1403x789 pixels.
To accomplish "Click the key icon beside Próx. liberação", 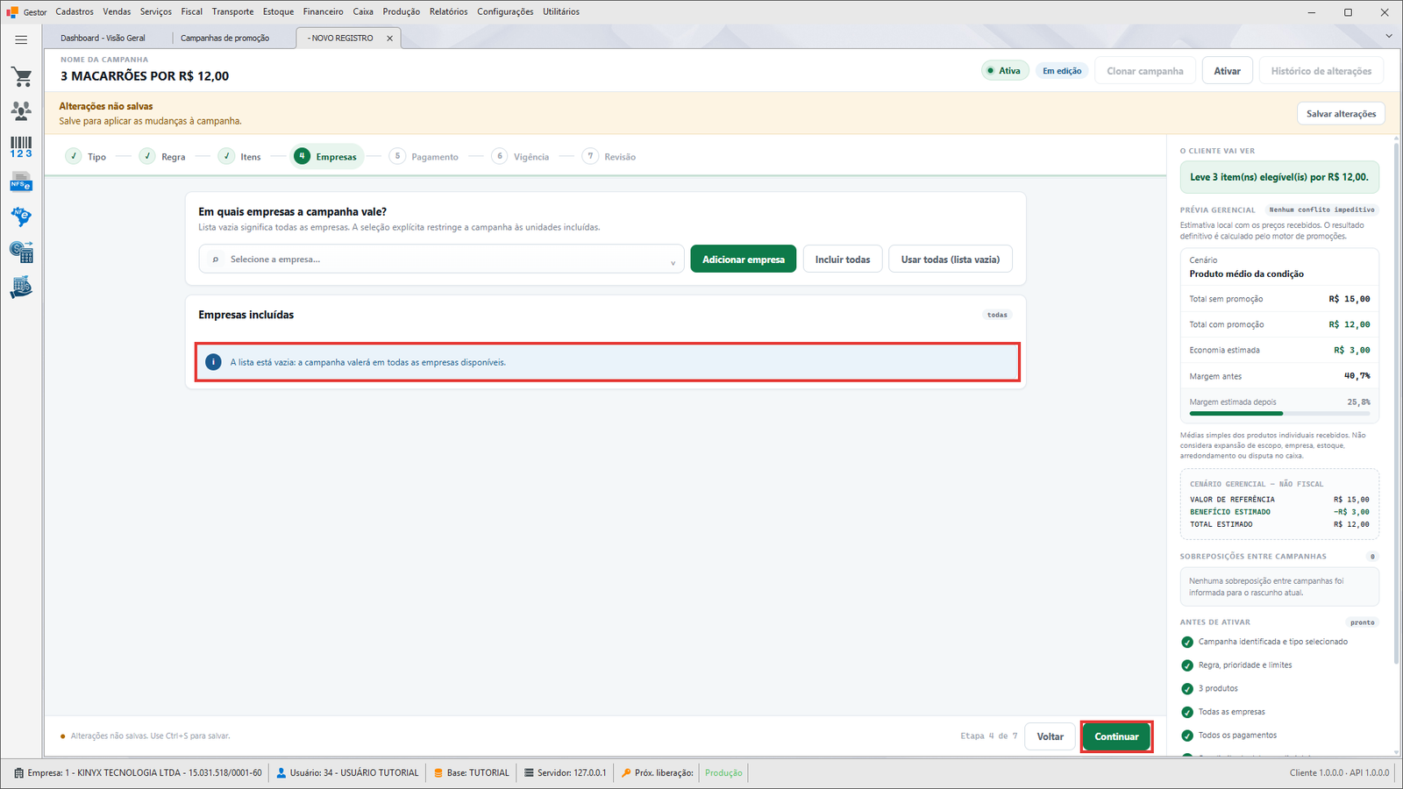I will click(x=626, y=773).
